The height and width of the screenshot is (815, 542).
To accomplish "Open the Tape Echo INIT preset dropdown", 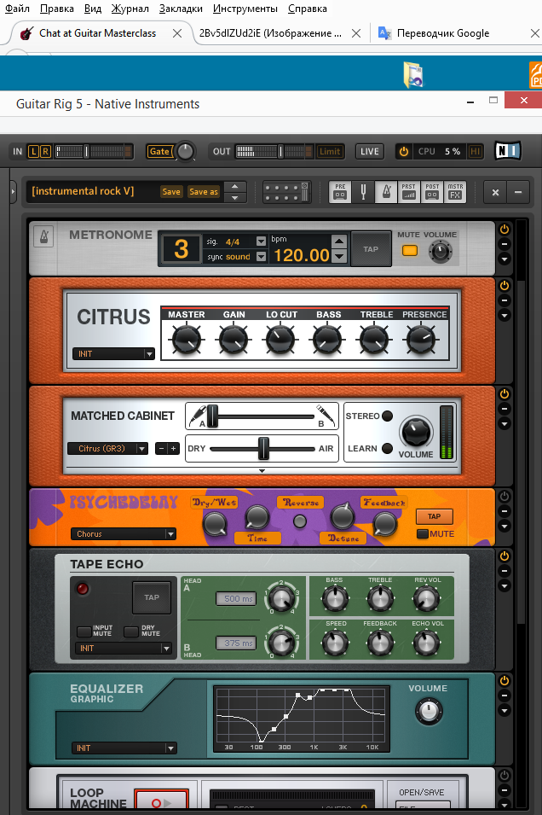I will (x=123, y=648).
